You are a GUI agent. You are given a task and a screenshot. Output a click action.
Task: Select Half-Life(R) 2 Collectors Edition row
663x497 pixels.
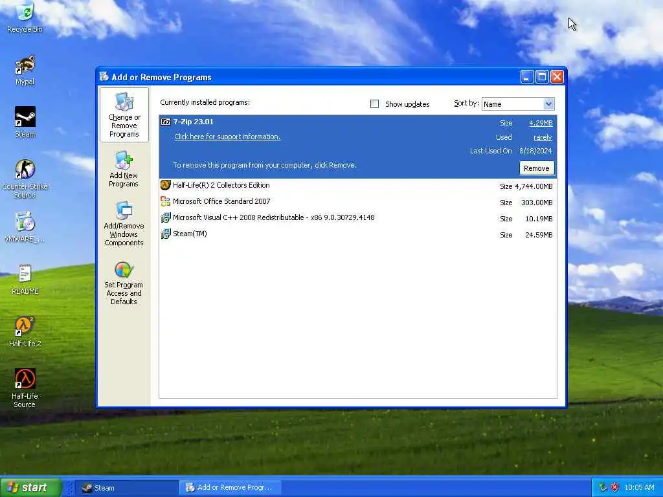[x=357, y=186]
